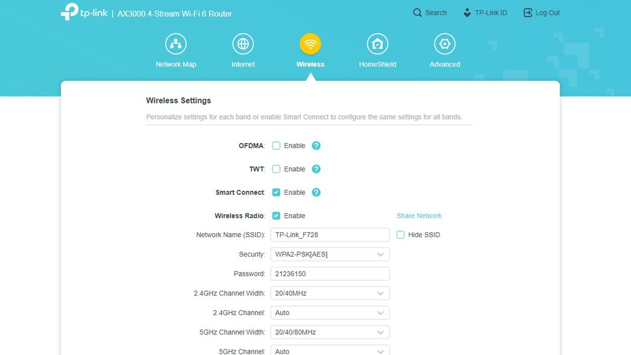Click the Enable label beside OFDMA
This screenshot has height=355, width=631.
coord(294,145)
